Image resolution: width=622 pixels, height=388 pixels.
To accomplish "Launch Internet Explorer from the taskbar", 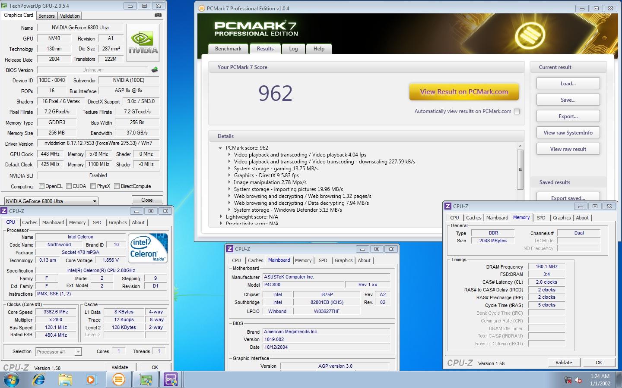I will (x=39, y=380).
